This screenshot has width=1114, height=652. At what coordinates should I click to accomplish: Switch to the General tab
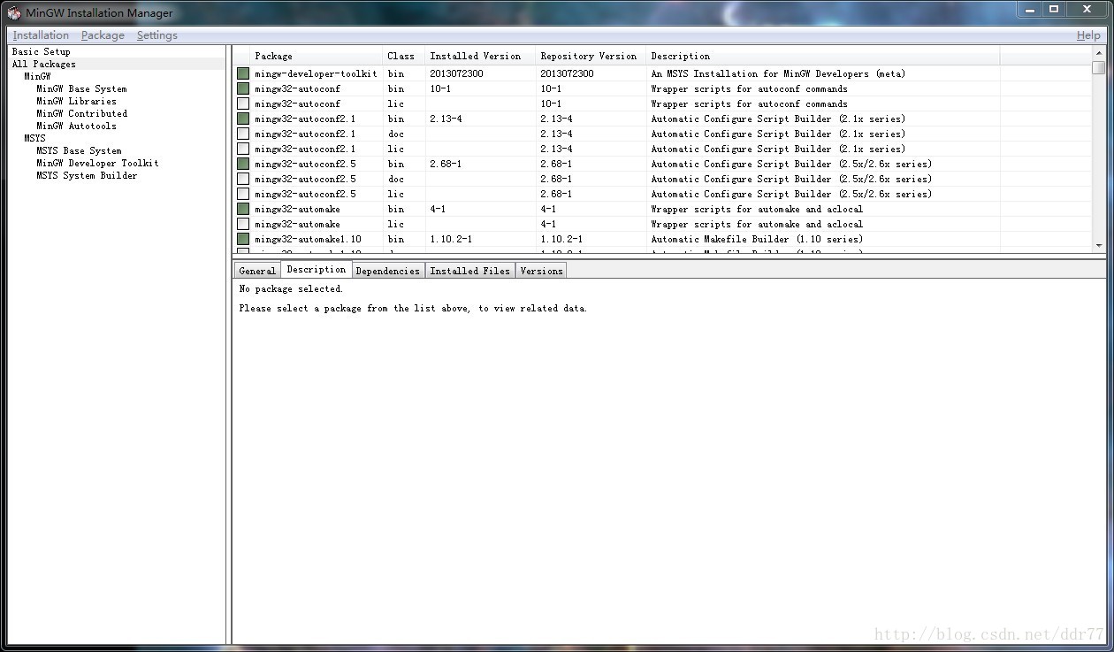257,271
